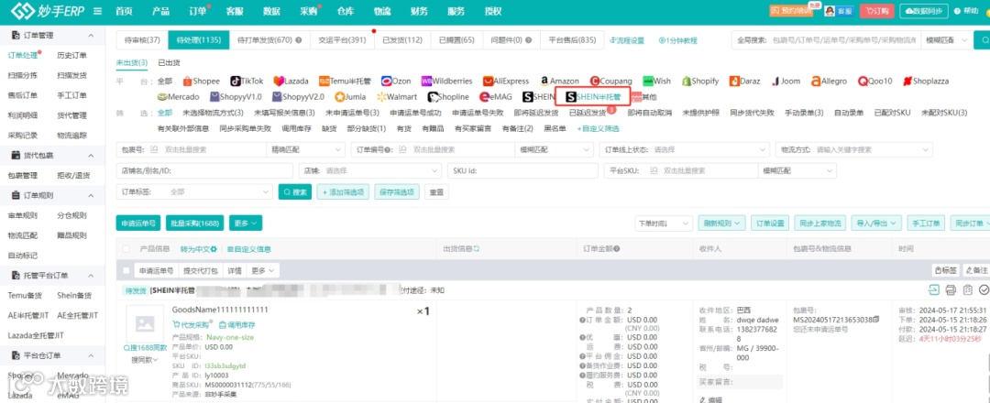Tick the checkbox beside the 申请运单号 row button

pyautogui.click(x=126, y=270)
